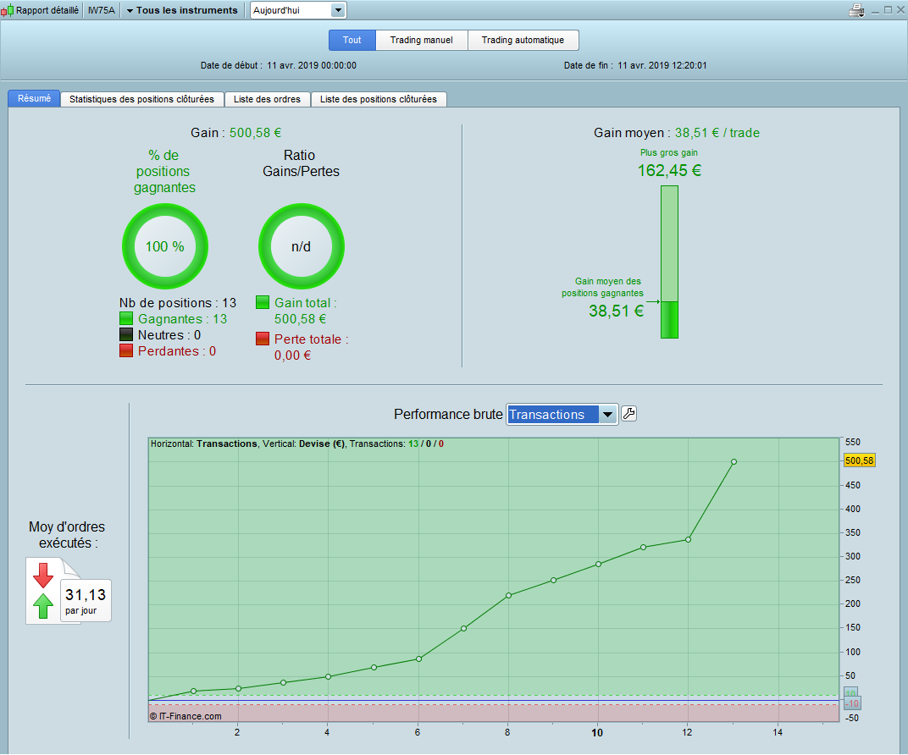Viewport: 908px width, 755px height.
Task: Click the Perte totale 0,00 € value
Action: click(292, 355)
